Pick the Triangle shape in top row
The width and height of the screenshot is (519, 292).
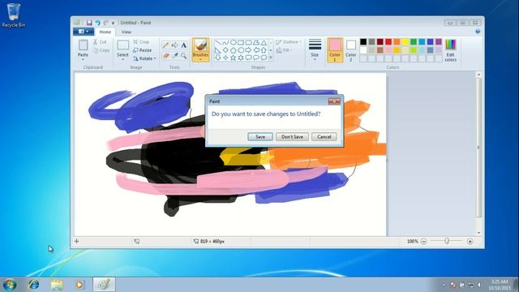tap(264, 42)
